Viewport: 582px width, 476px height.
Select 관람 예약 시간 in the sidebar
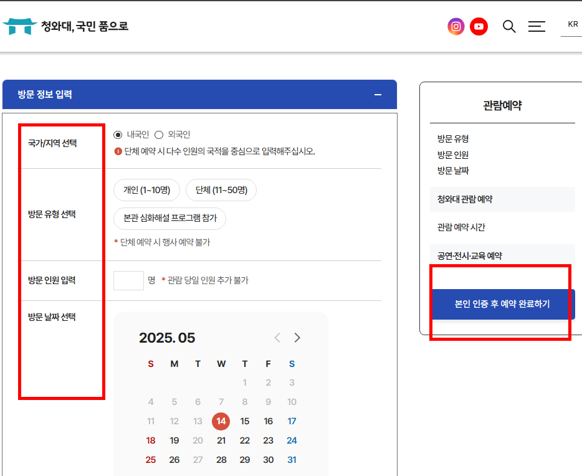click(460, 227)
